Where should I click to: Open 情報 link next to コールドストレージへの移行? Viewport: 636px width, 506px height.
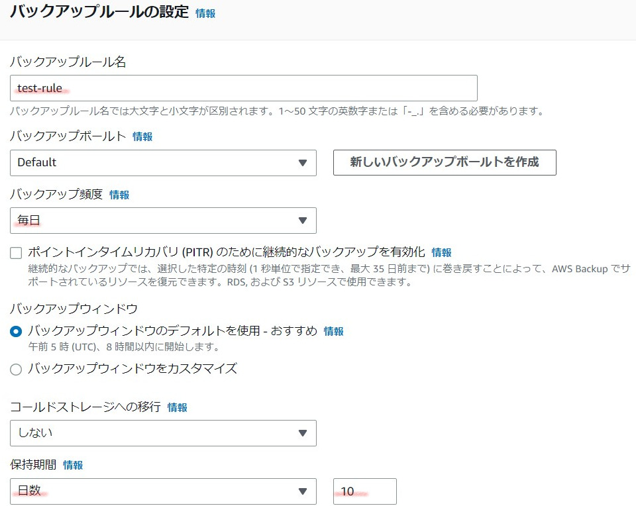[x=178, y=407]
